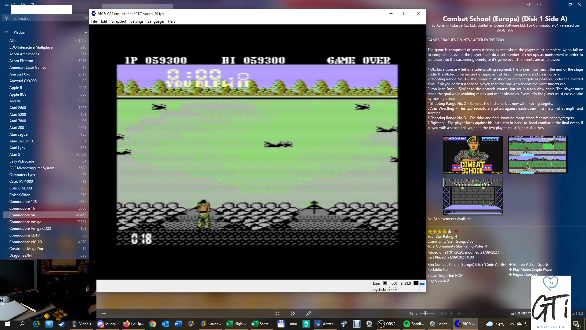This screenshot has height=330, width=586.
Task: Toggle the eye visibility icon at top
Action: (x=529, y=5)
